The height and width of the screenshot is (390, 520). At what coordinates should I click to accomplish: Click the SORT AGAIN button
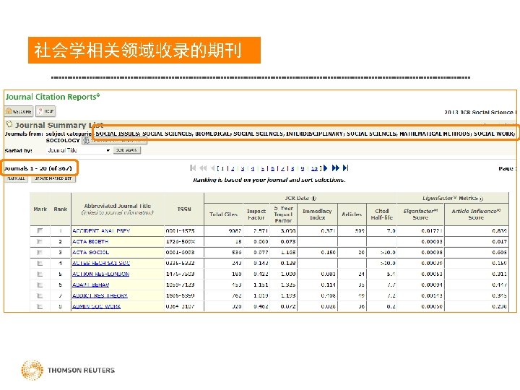point(127,150)
